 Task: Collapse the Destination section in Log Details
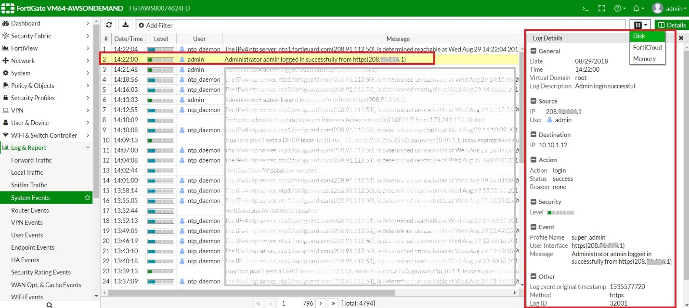[x=533, y=135]
